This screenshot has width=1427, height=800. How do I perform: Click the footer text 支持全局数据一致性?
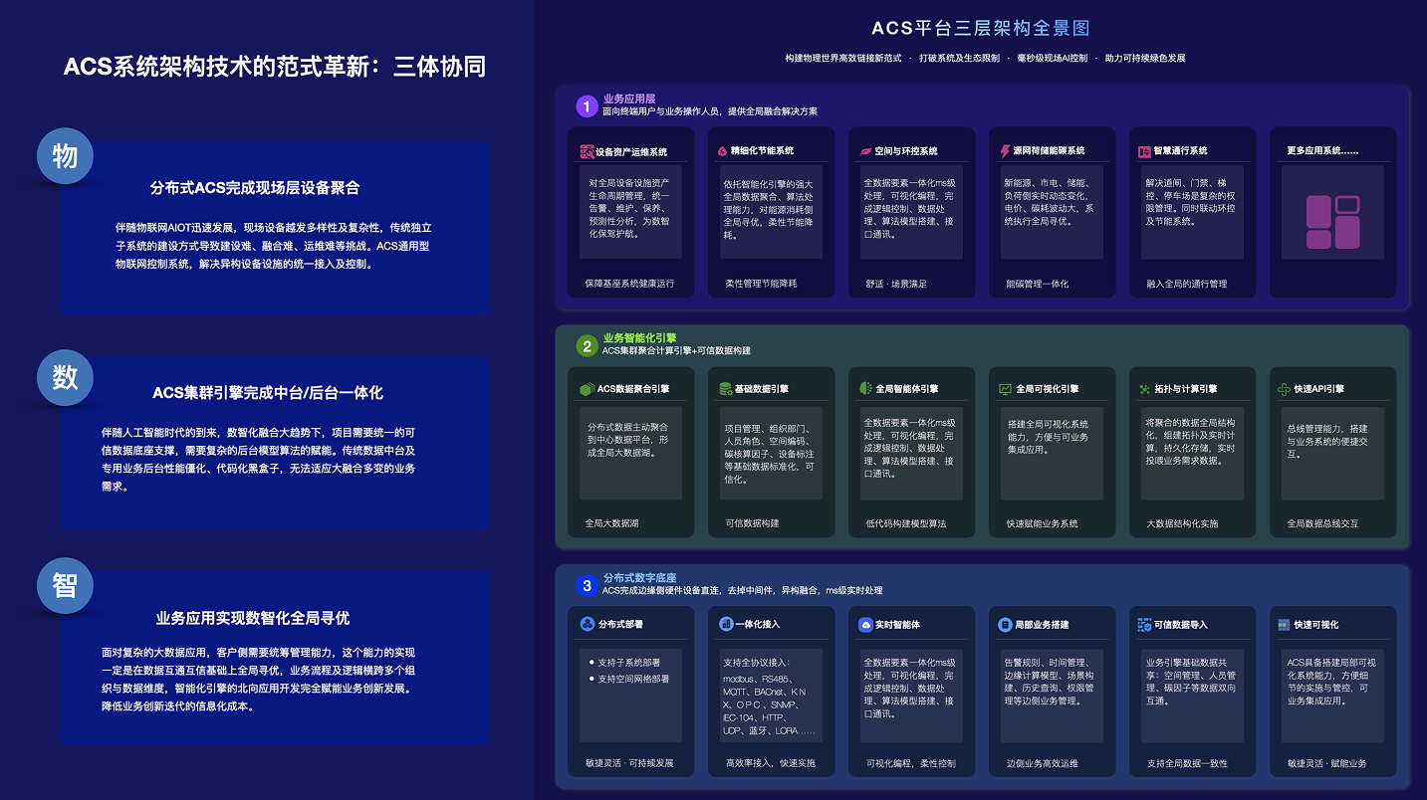click(1186, 763)
